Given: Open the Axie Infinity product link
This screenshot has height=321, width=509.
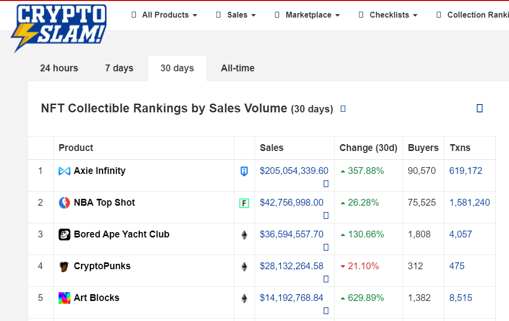Looking at the screenshot, I should point(100,171).
